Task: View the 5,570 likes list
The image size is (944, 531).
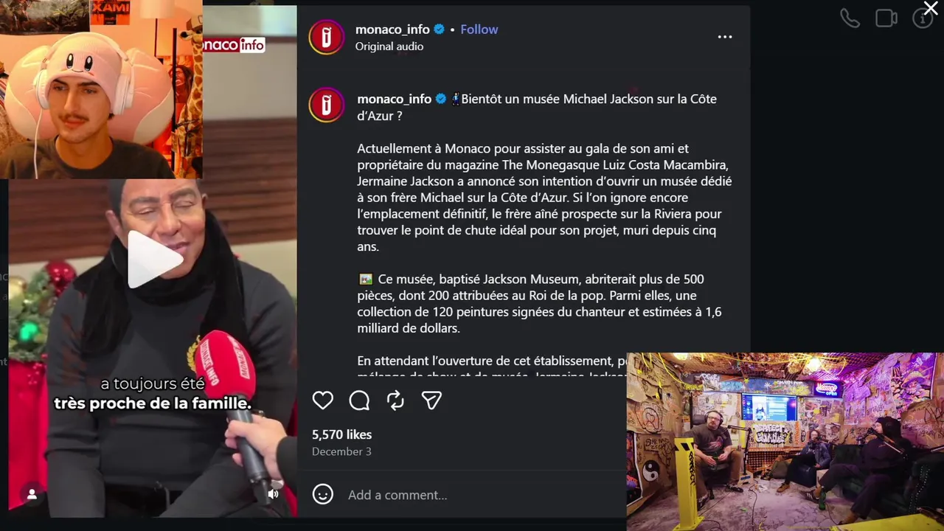Action: click(x=341, y=434)
